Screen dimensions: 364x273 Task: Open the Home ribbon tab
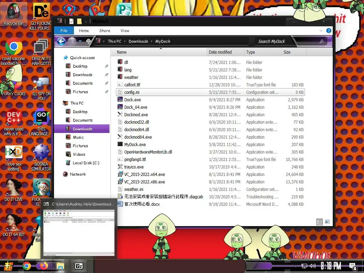coord(84,31)
